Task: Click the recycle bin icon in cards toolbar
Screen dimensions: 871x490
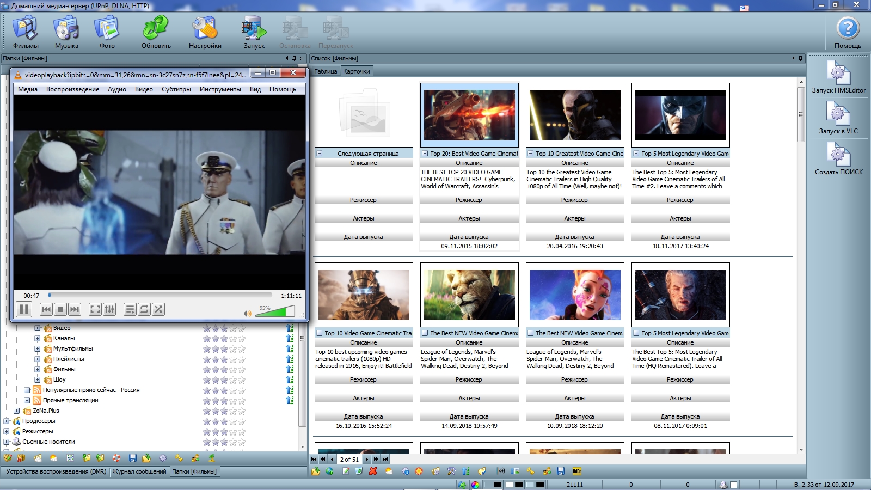Action: [359, 471]
